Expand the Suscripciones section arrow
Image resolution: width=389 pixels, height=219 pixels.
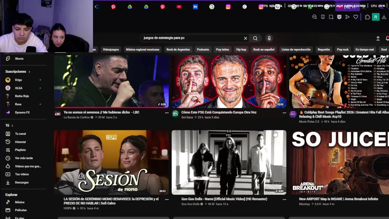point(29,72)
